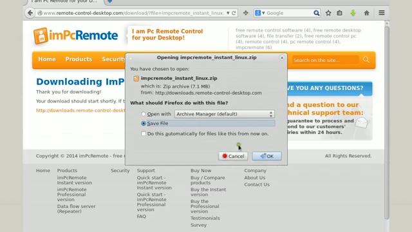Screen dimensions: 412x232
Task: Click the Have You Any Questions banner
Action: (x=330, y=88)
